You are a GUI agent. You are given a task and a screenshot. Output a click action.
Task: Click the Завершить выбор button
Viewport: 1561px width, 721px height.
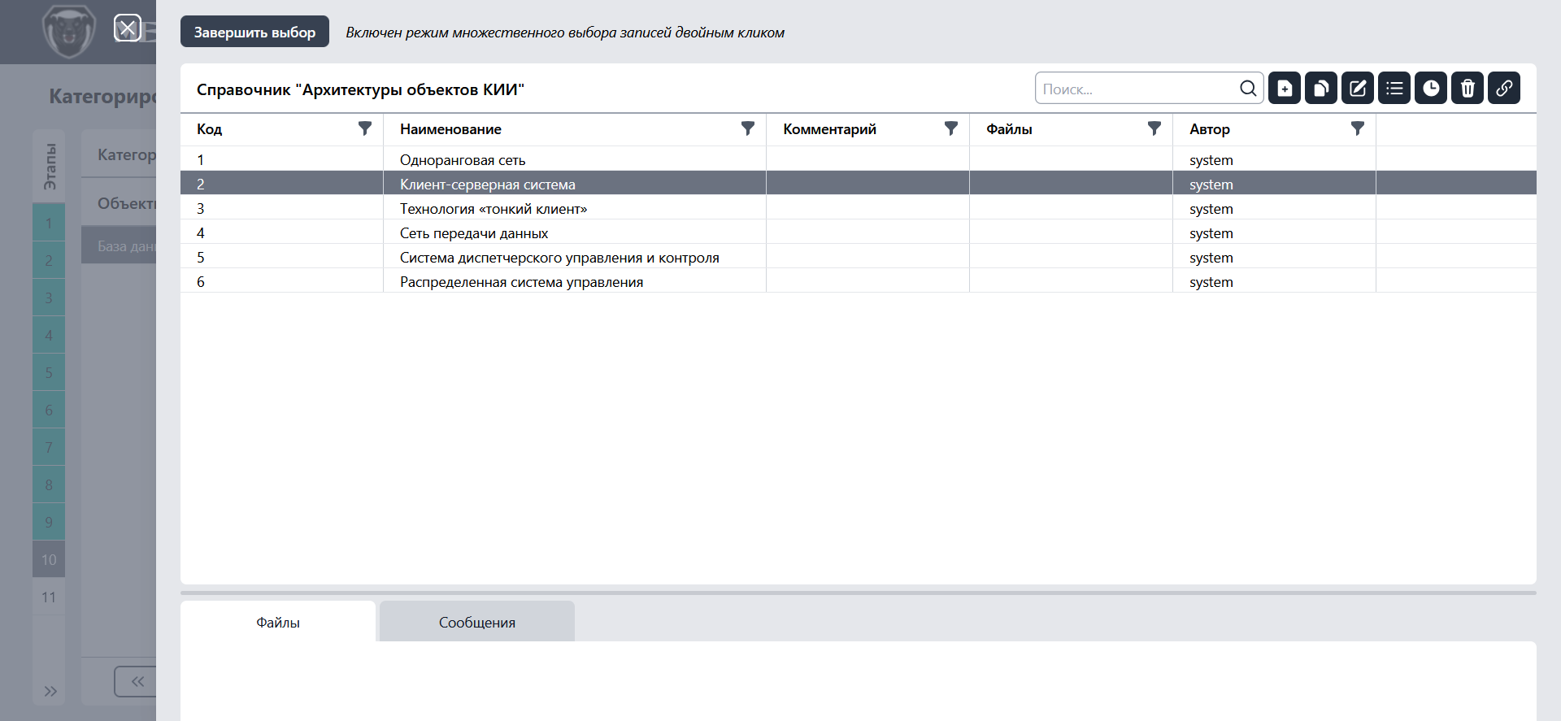click(254, 33)
